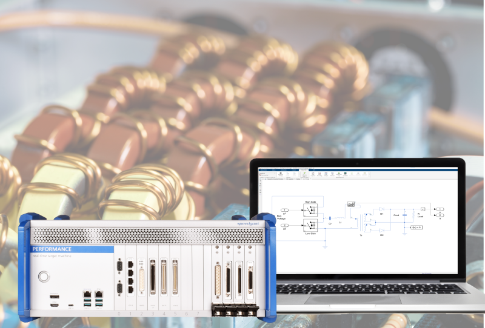Select diode D2 in the circuit
The height and width of the screenshot is (328, 485).
click(x=382, y=231)
